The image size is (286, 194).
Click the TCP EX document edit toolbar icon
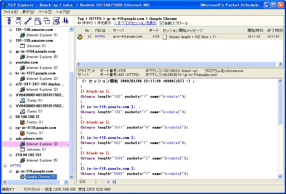pos(38,21)
